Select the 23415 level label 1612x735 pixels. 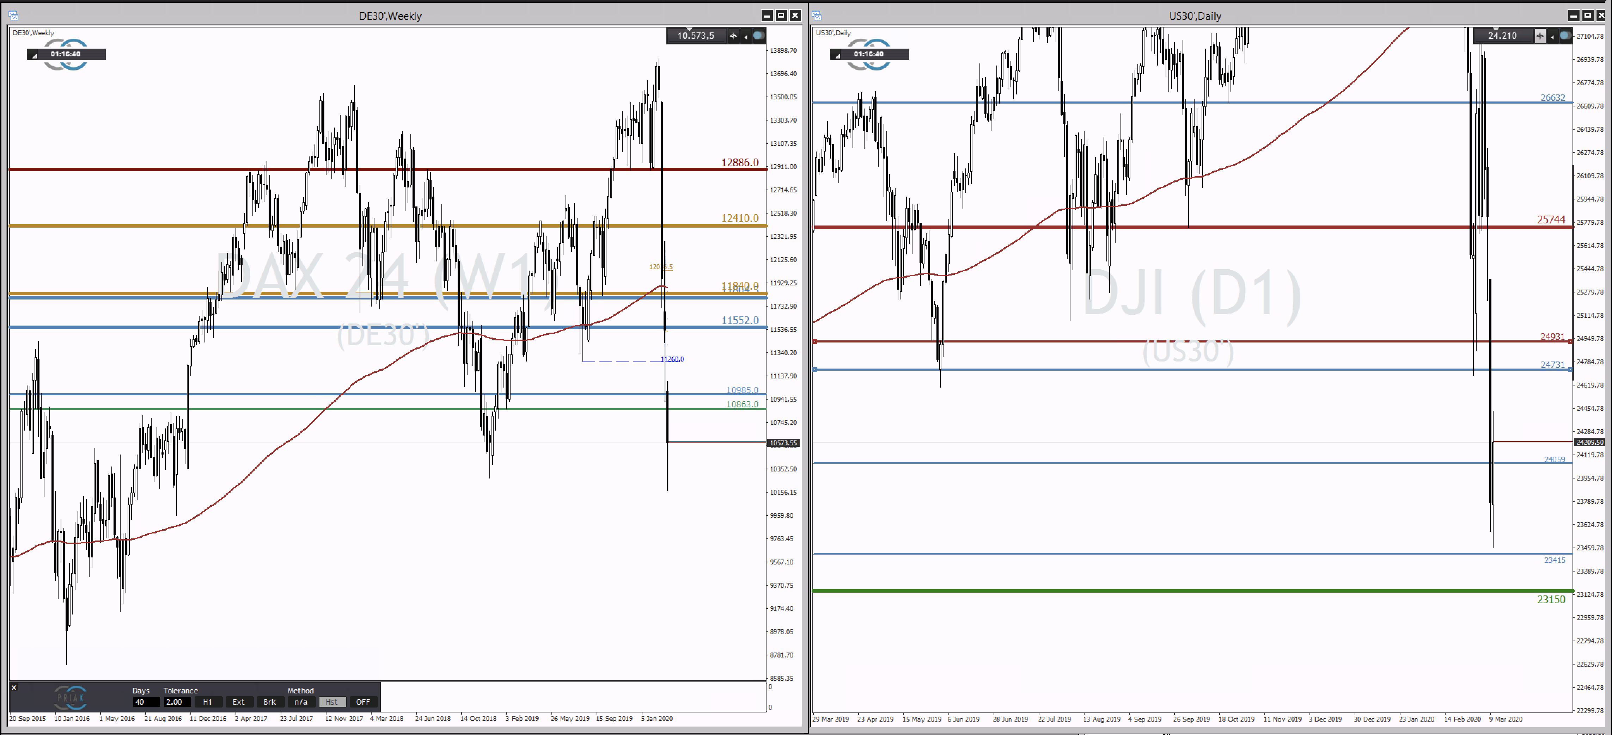(x=1555, y=561)
